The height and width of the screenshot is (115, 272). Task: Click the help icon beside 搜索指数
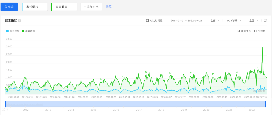click(x=19, y=21)
